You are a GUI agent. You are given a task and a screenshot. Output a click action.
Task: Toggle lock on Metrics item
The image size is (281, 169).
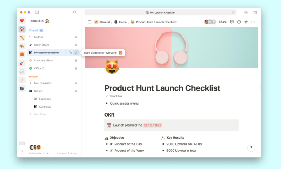coord(76,37)
